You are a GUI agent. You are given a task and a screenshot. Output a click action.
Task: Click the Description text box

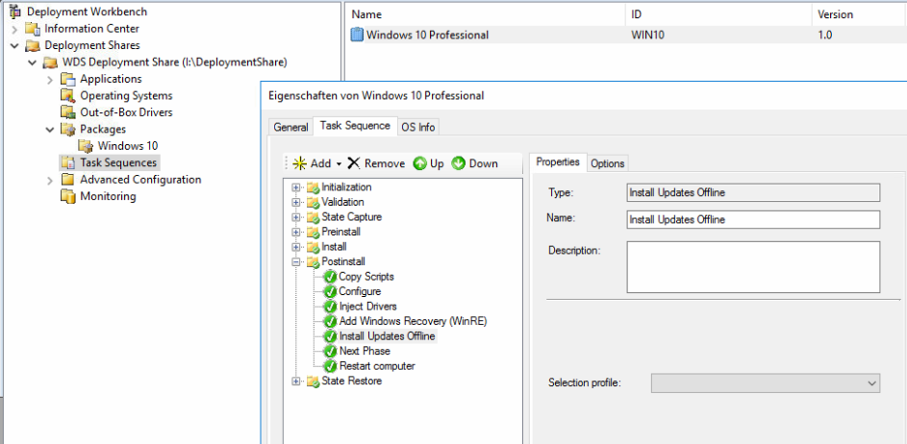pos(754,267)
